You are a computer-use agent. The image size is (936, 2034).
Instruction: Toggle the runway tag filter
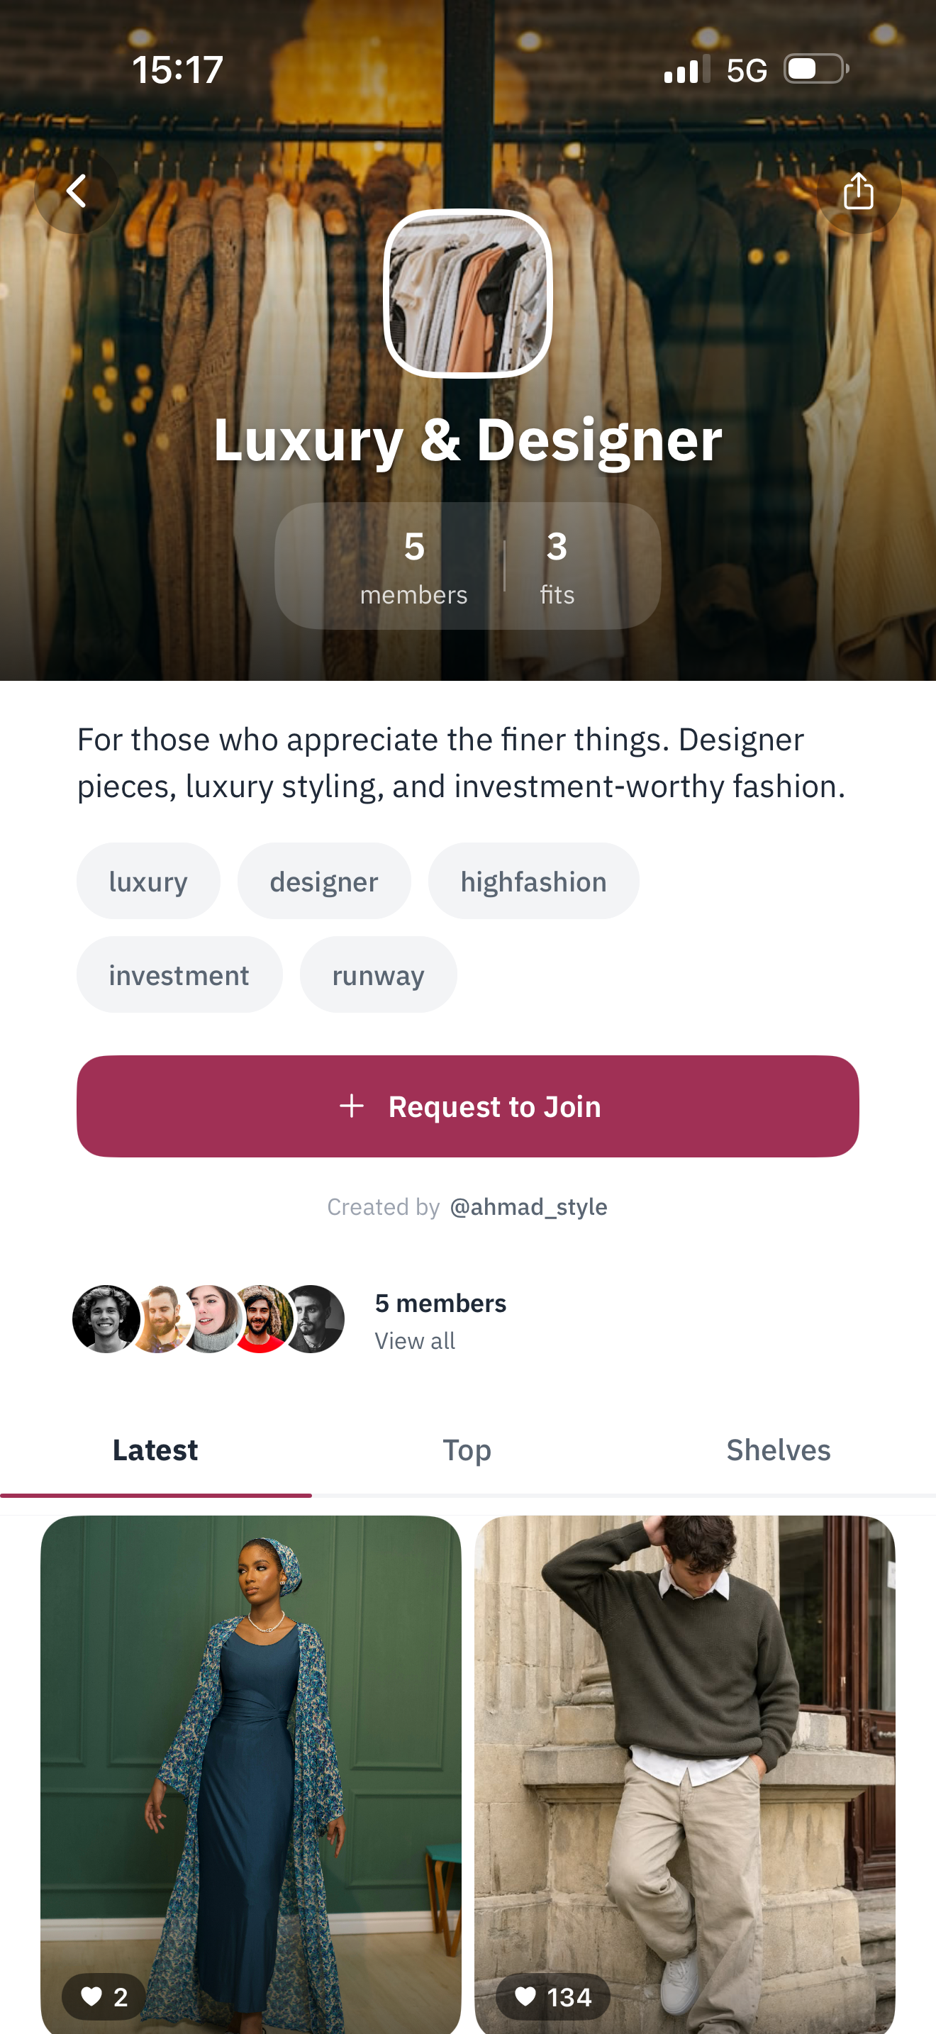[378, 974]
